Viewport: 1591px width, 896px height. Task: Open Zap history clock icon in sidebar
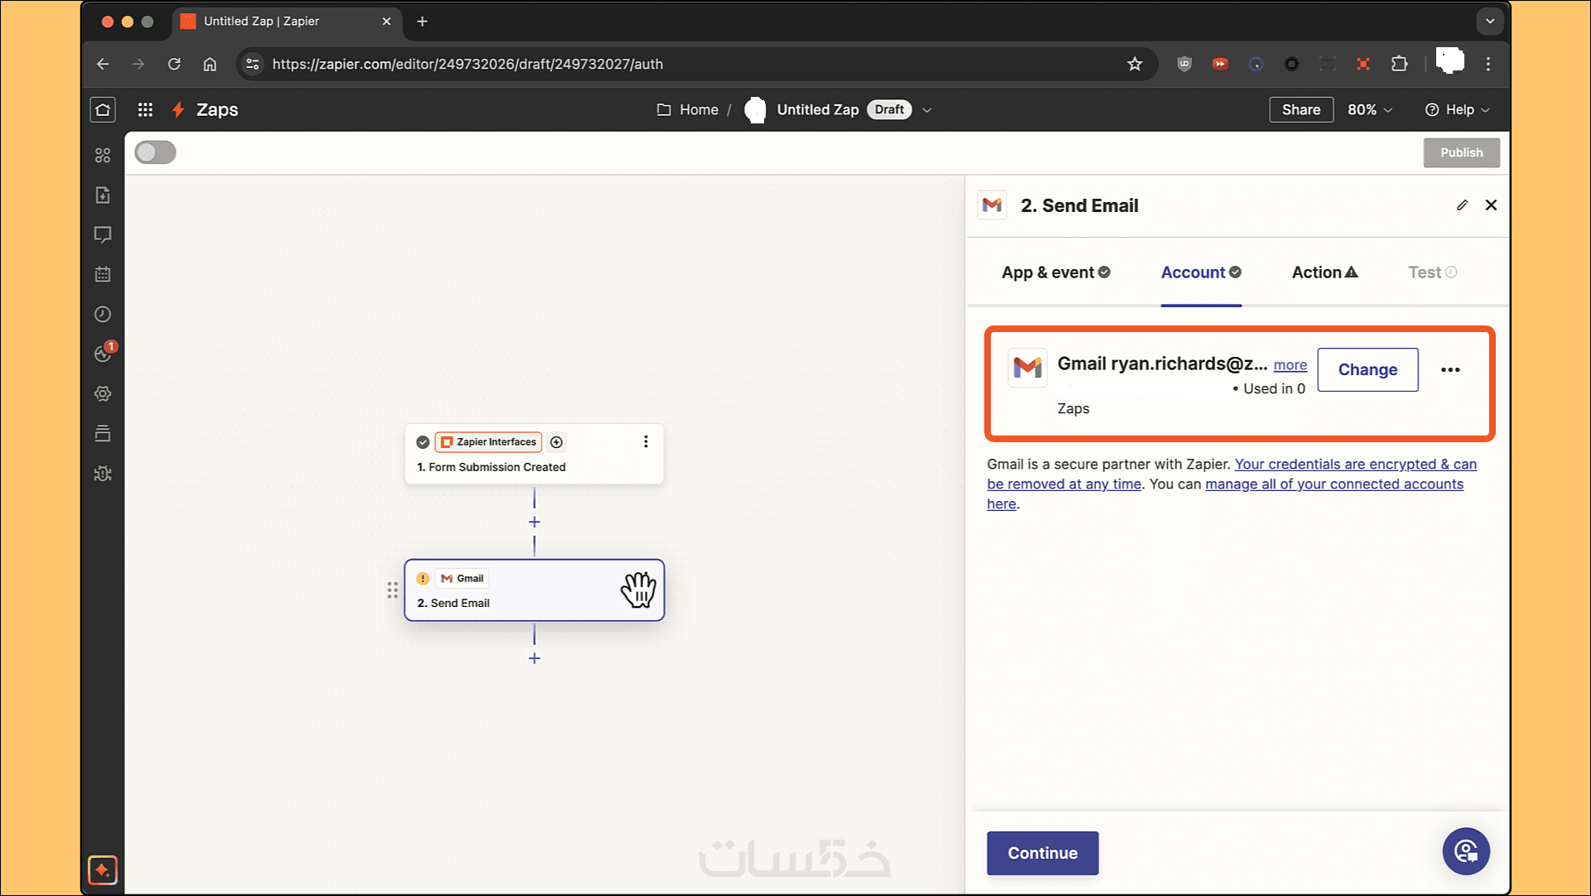click(103, 315)
